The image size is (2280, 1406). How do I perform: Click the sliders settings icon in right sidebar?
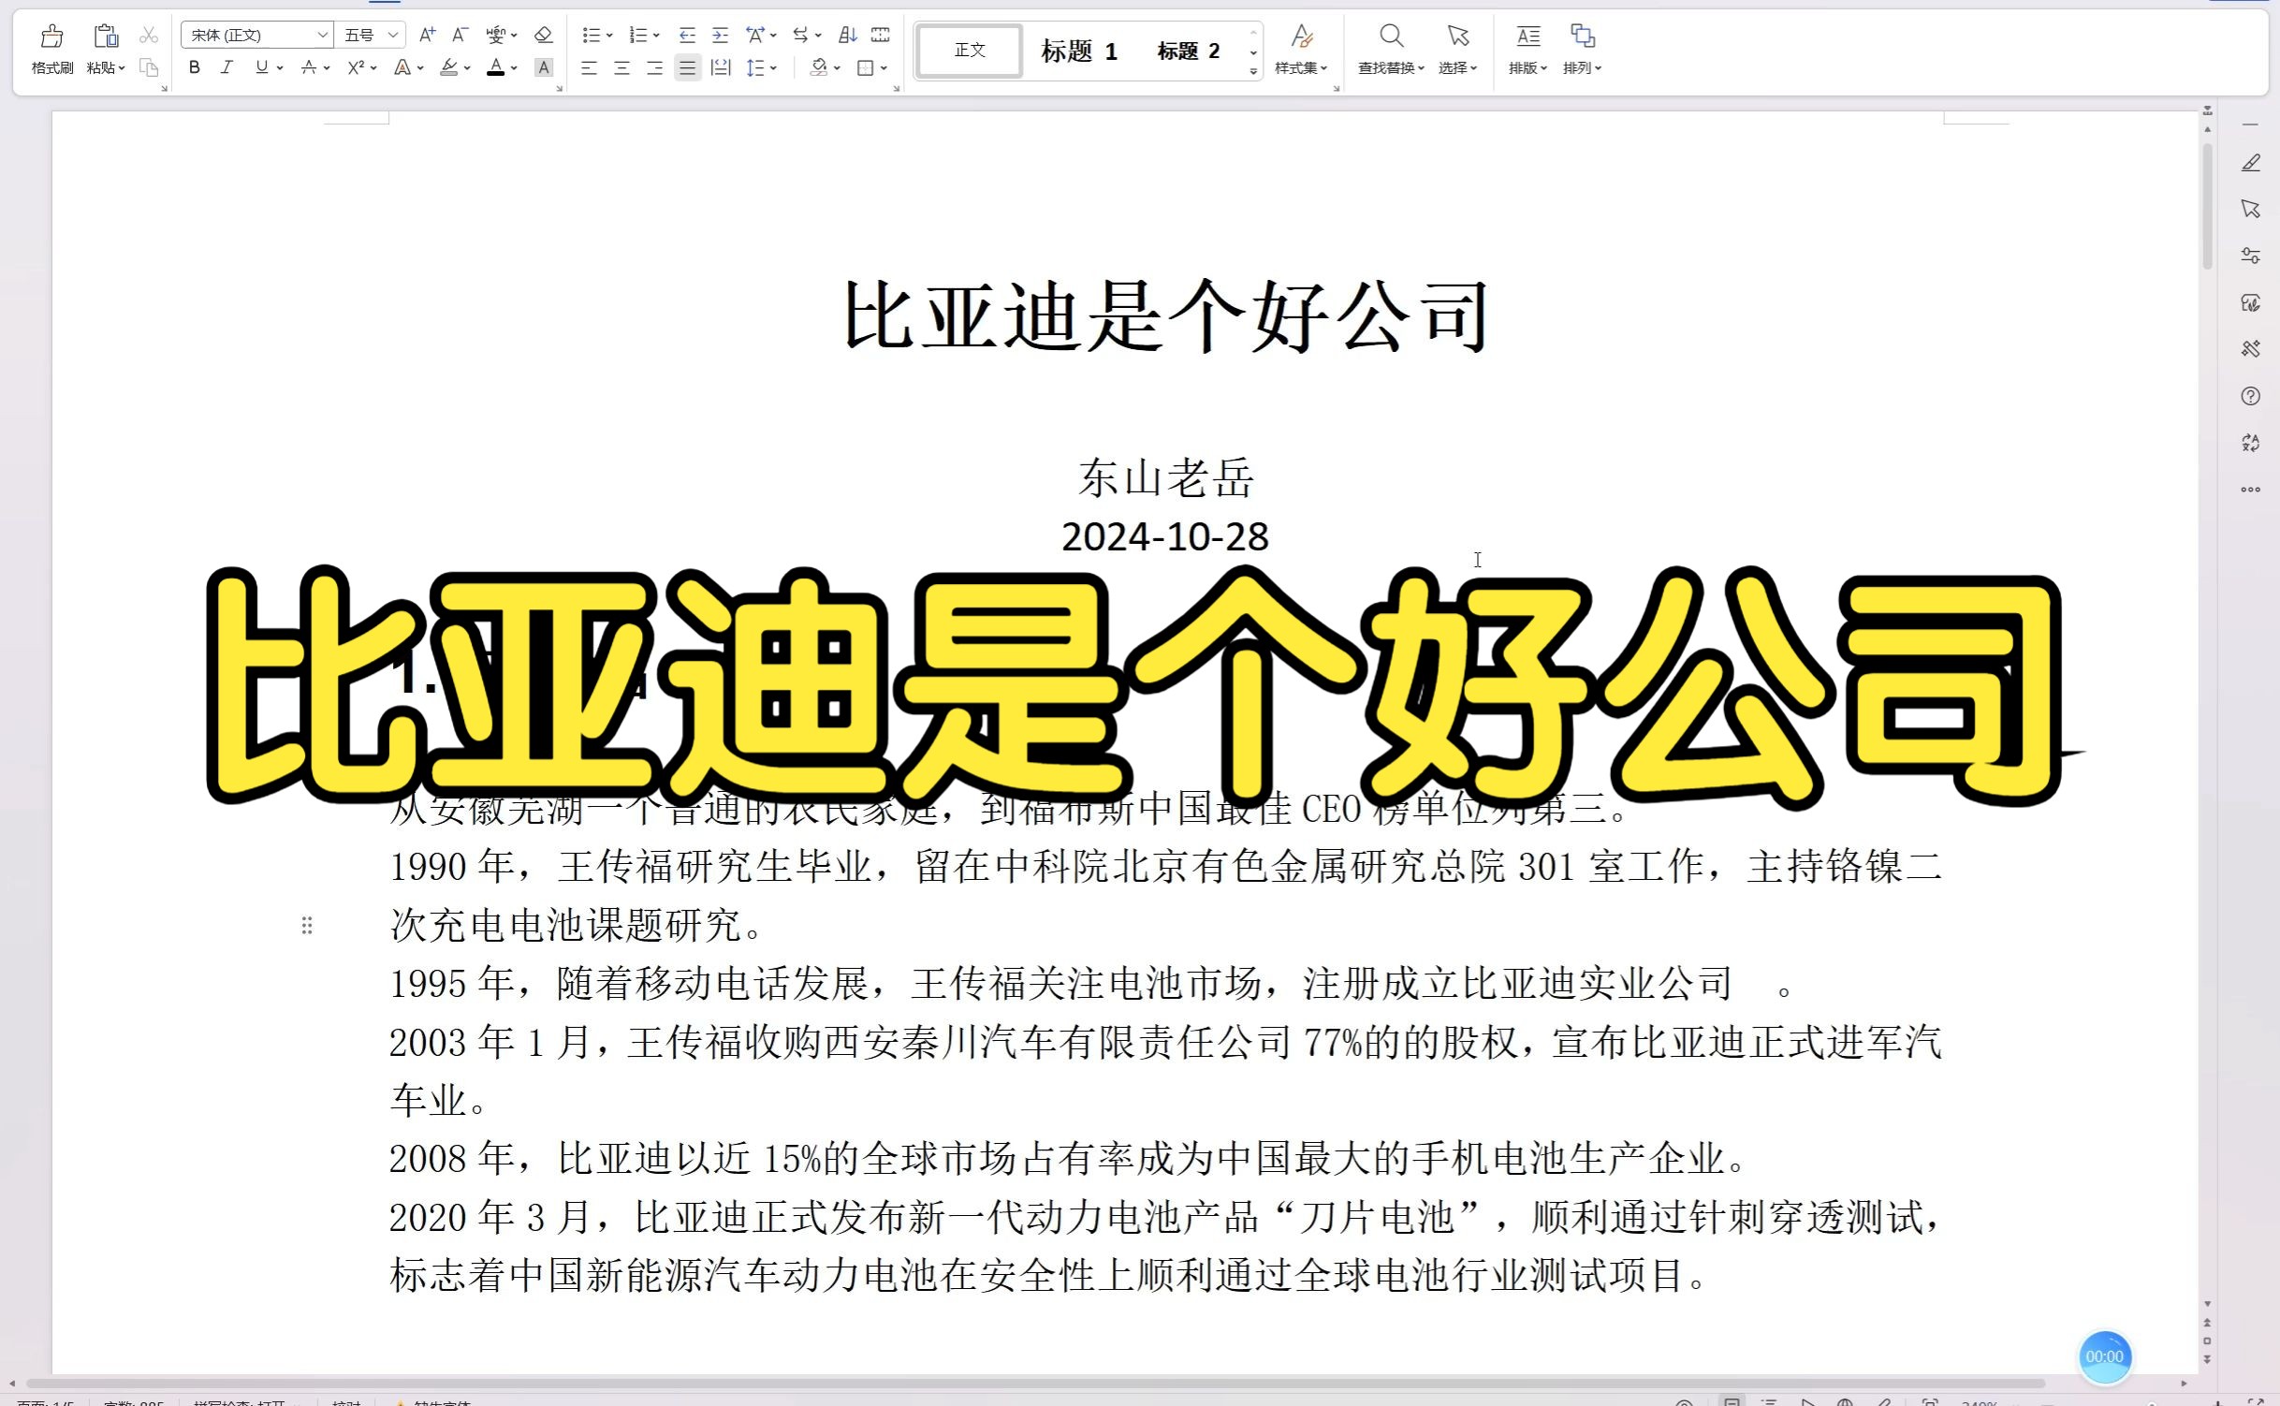coord(2251,256)
